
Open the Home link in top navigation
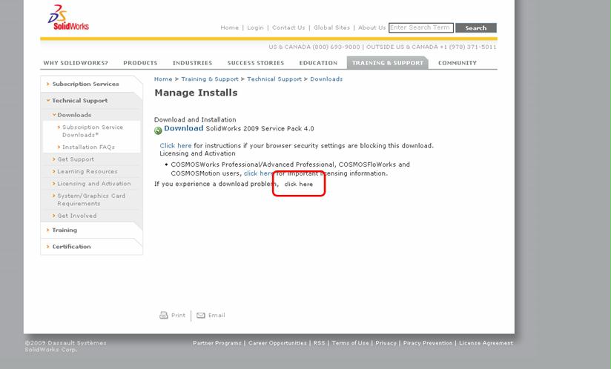pos(230,27)
